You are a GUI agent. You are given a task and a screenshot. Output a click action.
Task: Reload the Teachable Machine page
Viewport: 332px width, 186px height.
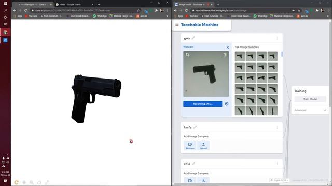pyautogui.click(x=186, y=10)
